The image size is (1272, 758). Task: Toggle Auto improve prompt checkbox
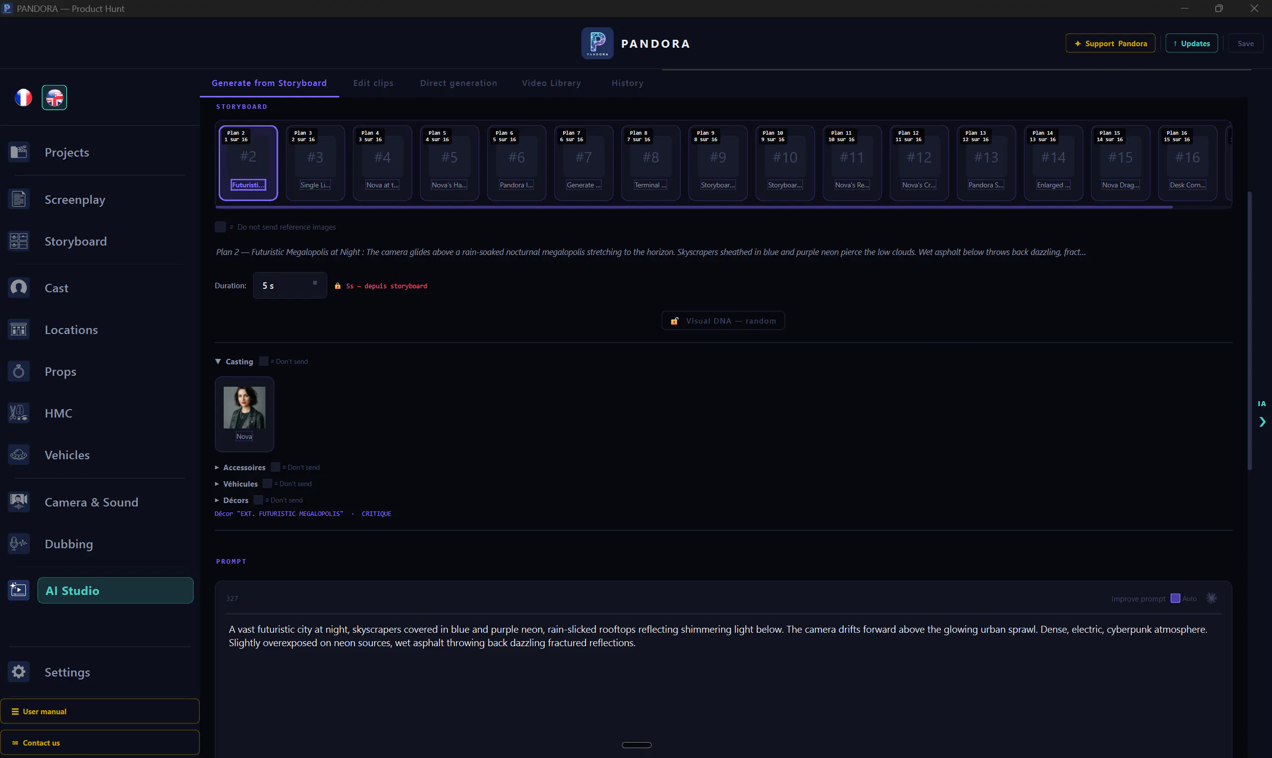pos(1176,598)
